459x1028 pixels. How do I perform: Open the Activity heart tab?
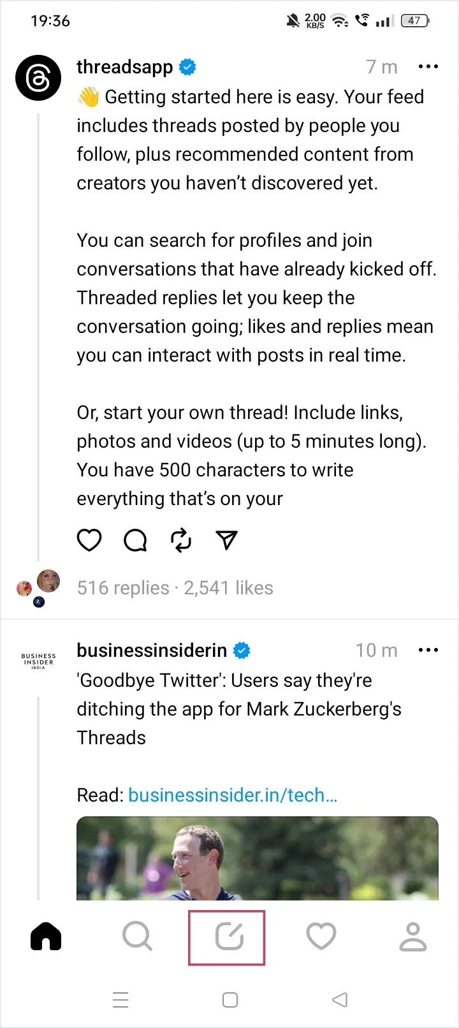point(321,937)
